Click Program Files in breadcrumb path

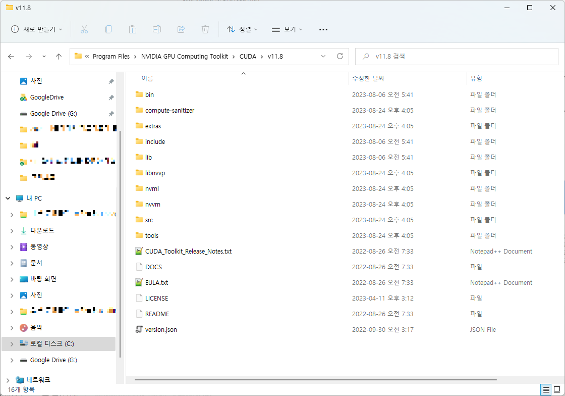111,56
